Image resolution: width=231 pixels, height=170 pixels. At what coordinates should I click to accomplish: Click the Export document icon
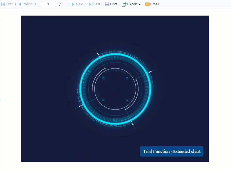124,4
